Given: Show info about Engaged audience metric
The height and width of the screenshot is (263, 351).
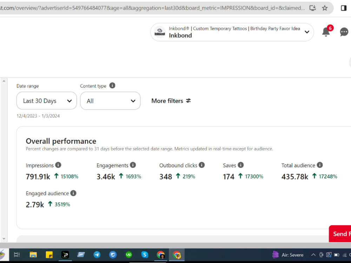Looking at the screenshot, I should tap(73, 193).
